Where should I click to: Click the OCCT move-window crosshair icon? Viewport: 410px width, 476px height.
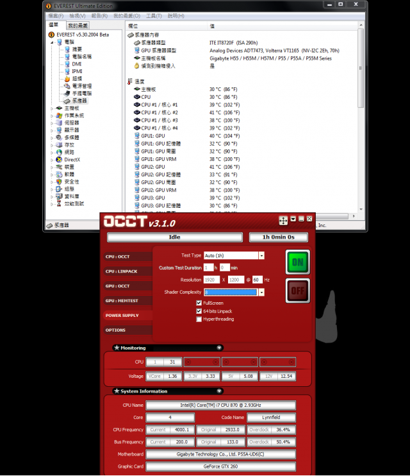283,221
